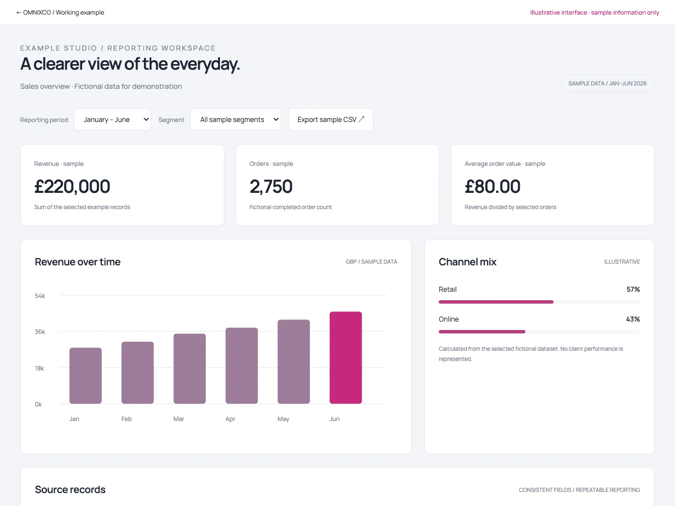The height and width of the screenshot is (506, 675).
Task: Click the 36k axis label
Action: pos(40,332)
